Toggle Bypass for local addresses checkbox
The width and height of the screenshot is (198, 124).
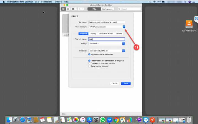pos(89,55)
